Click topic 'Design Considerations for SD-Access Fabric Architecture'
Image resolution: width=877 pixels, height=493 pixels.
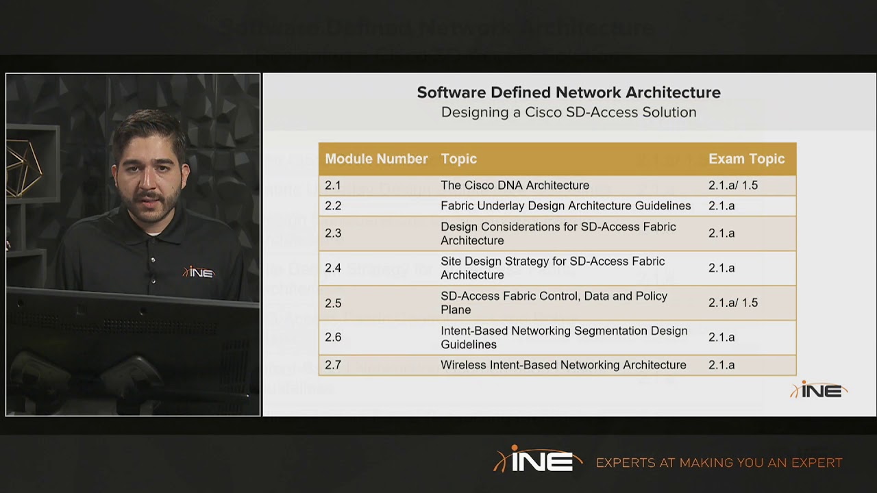pos(558,233)
